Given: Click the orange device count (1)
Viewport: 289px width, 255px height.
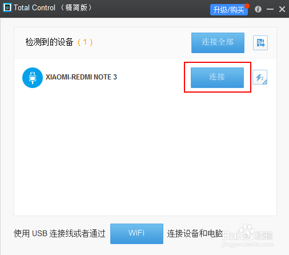Looking at the screenshot, I should (85, 42).
